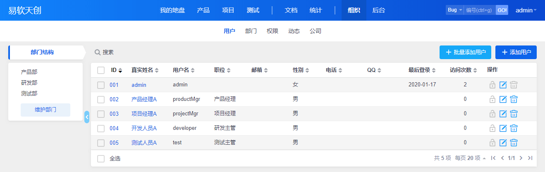Click the trash icon in admin row
Image resolution: width=545 pixels, height=172 pixels.
514,85
